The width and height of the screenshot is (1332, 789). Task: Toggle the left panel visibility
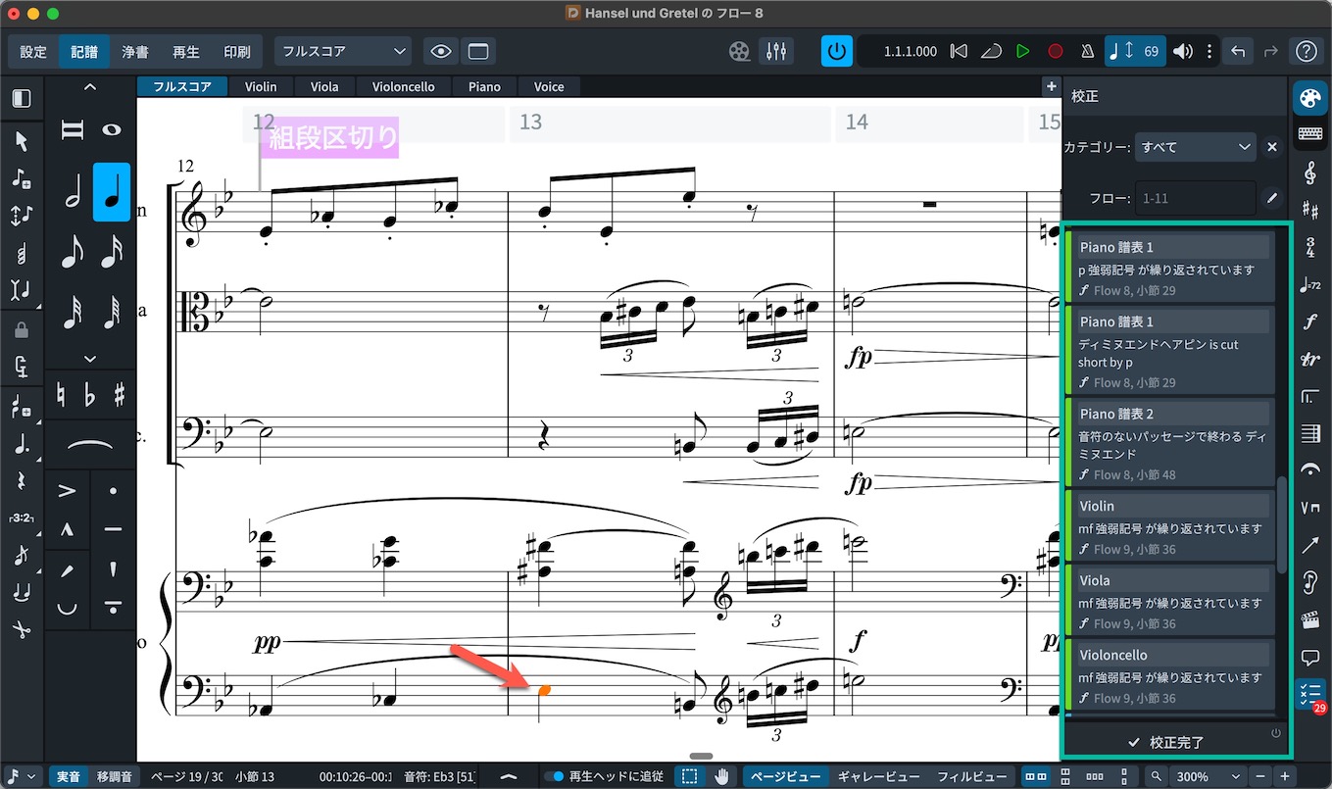click(x=21, y=98)
